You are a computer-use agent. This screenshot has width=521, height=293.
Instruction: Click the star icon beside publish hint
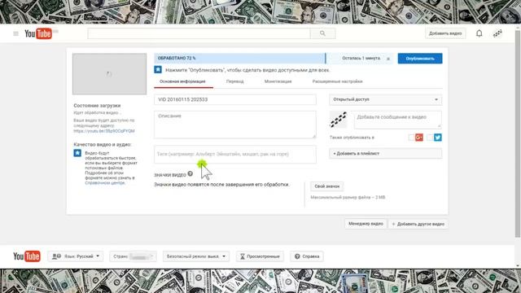tap(158, 70)
